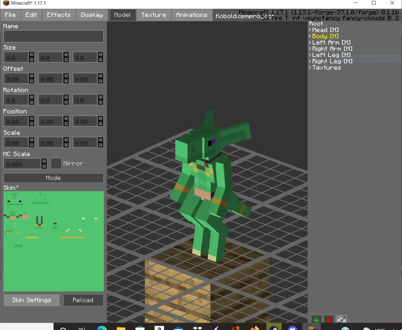Increase the second Position value with up arrow
This screenshot has height=330, width=402.
coord(66,119)
